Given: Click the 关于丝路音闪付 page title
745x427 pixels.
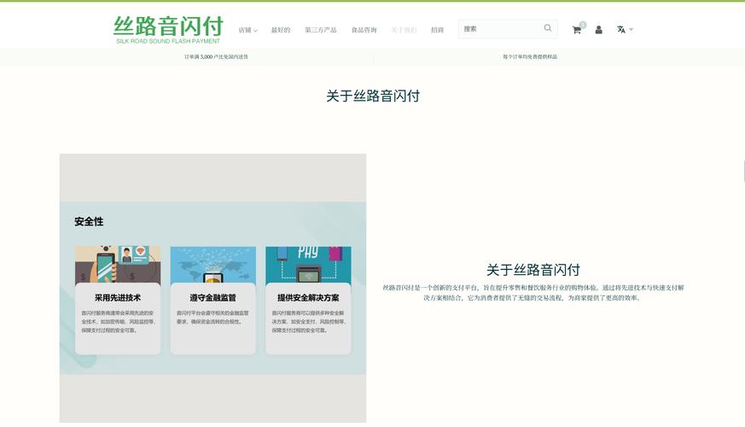Looking at the screenshot, I should [373, 96].
